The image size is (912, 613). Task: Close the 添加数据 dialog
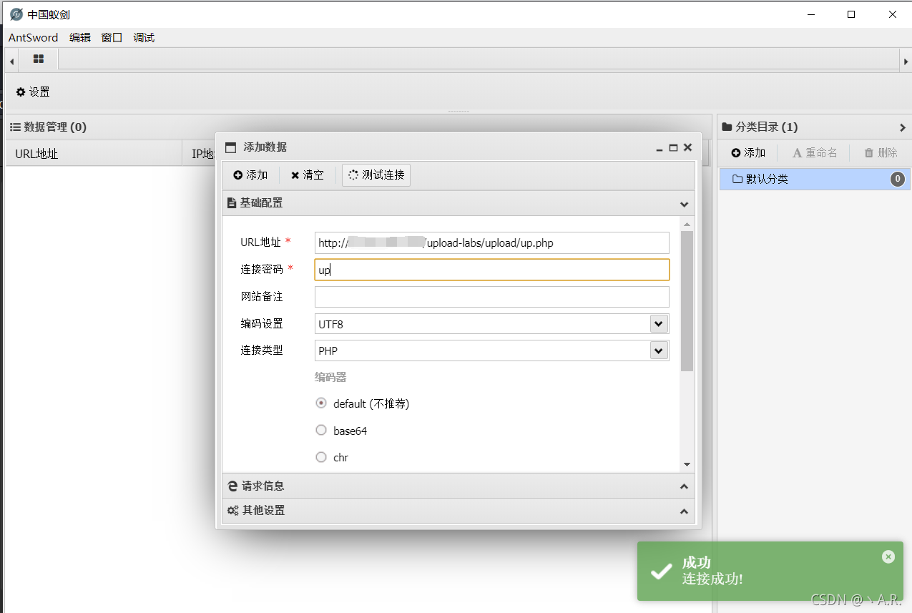(687, 147)
